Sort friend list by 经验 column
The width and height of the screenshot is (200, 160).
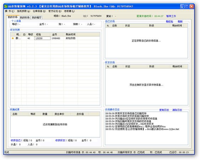42,34
